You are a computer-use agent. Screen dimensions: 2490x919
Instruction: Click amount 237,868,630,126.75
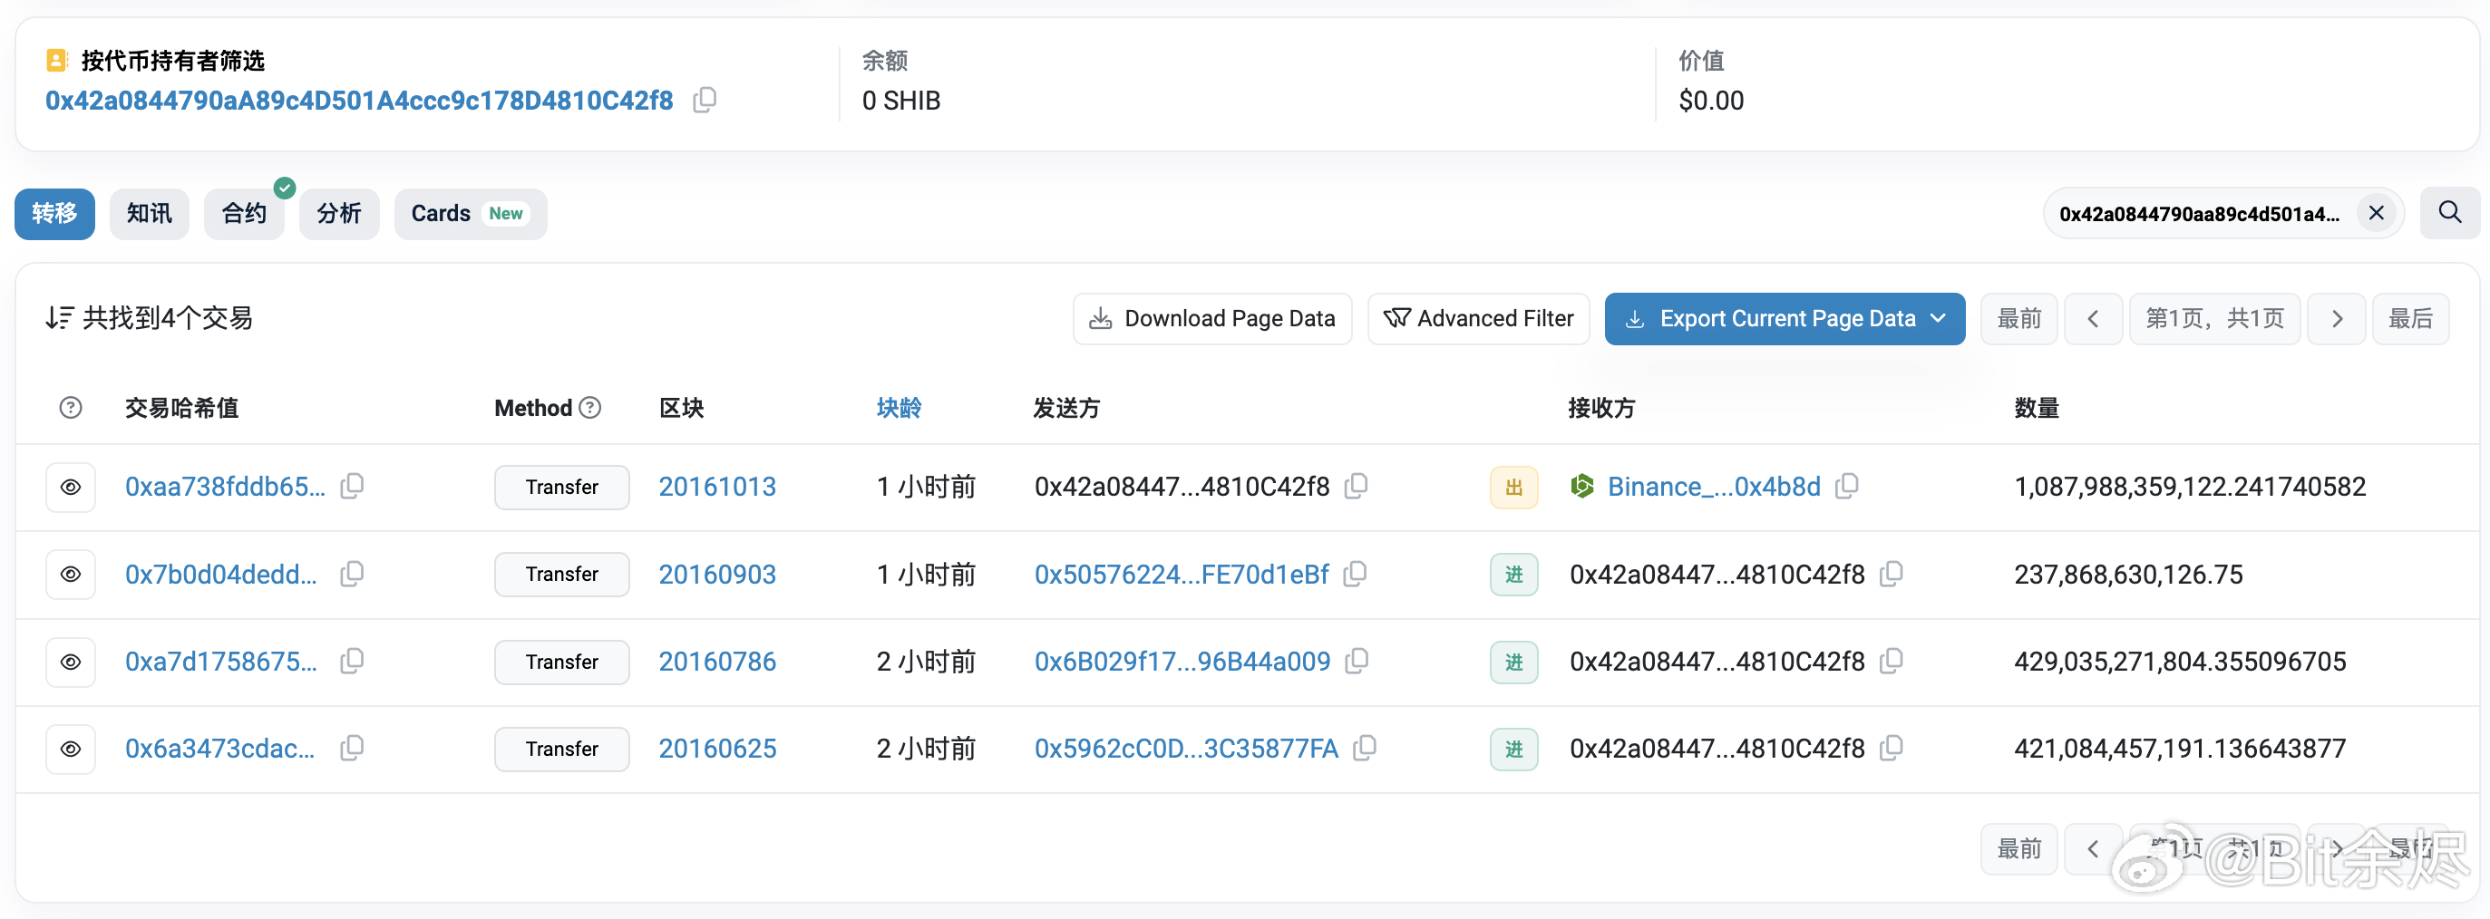(x=2127, y=575)
